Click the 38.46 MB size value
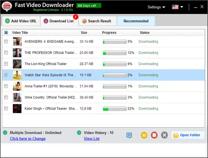 (86, 97)
